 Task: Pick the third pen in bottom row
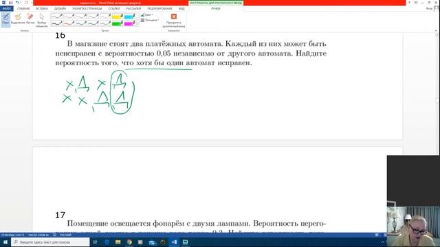pos(81,23)
